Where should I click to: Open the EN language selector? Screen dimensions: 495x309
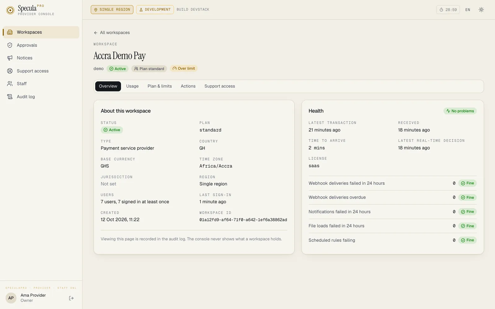(x=467, y=10)
